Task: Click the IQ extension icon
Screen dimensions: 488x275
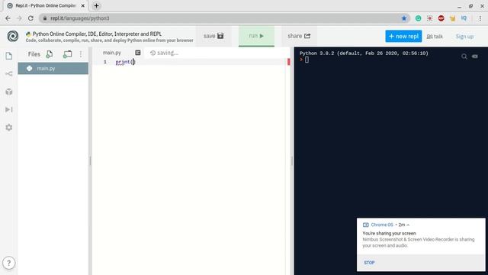Action: click(464, 18)
